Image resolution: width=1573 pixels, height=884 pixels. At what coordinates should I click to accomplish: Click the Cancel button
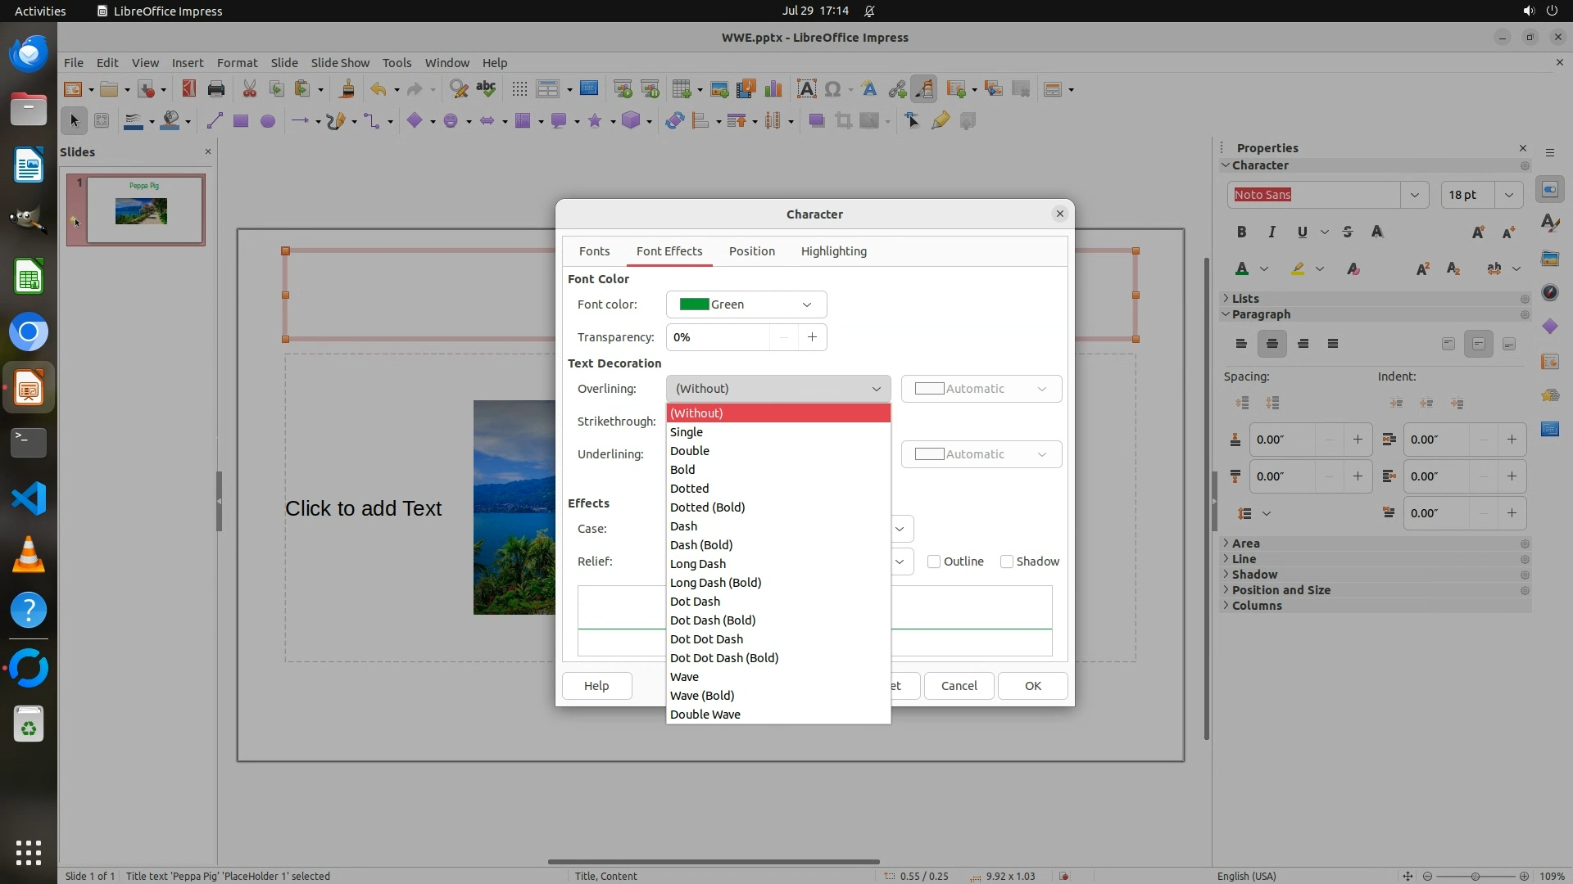959,686
